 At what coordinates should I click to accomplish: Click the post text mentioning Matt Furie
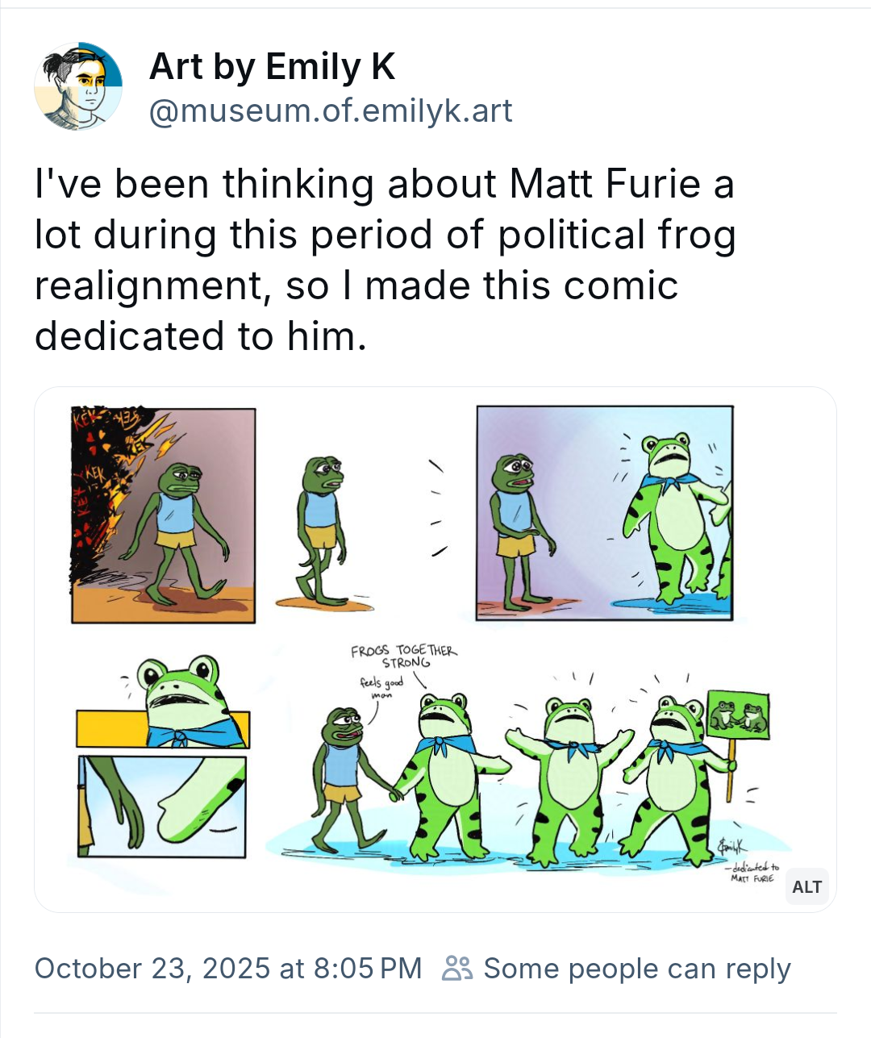385,260
